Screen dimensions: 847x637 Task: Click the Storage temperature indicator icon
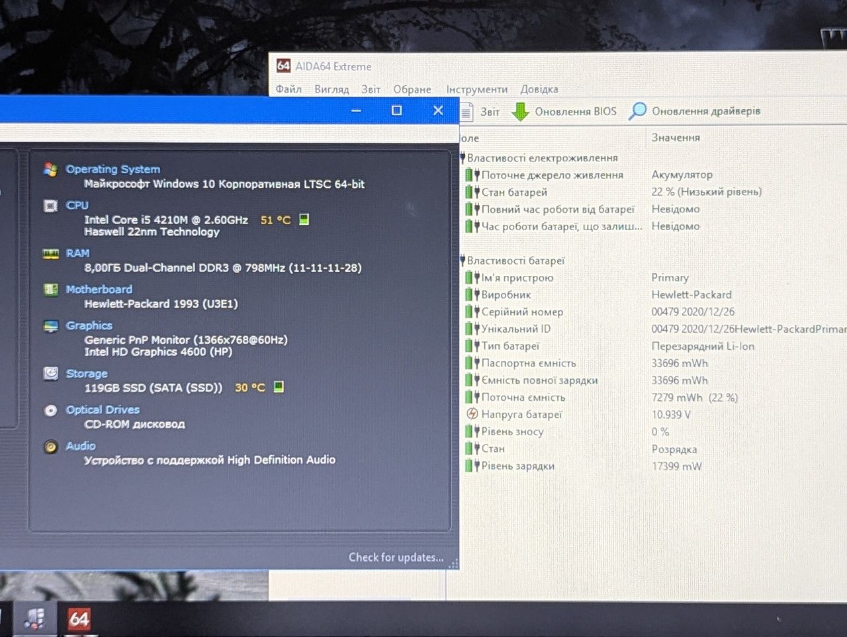point(279,387)
